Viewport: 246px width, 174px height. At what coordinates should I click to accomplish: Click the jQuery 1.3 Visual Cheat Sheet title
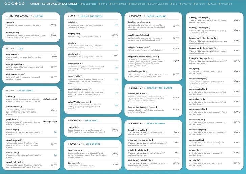coord(53,4)
